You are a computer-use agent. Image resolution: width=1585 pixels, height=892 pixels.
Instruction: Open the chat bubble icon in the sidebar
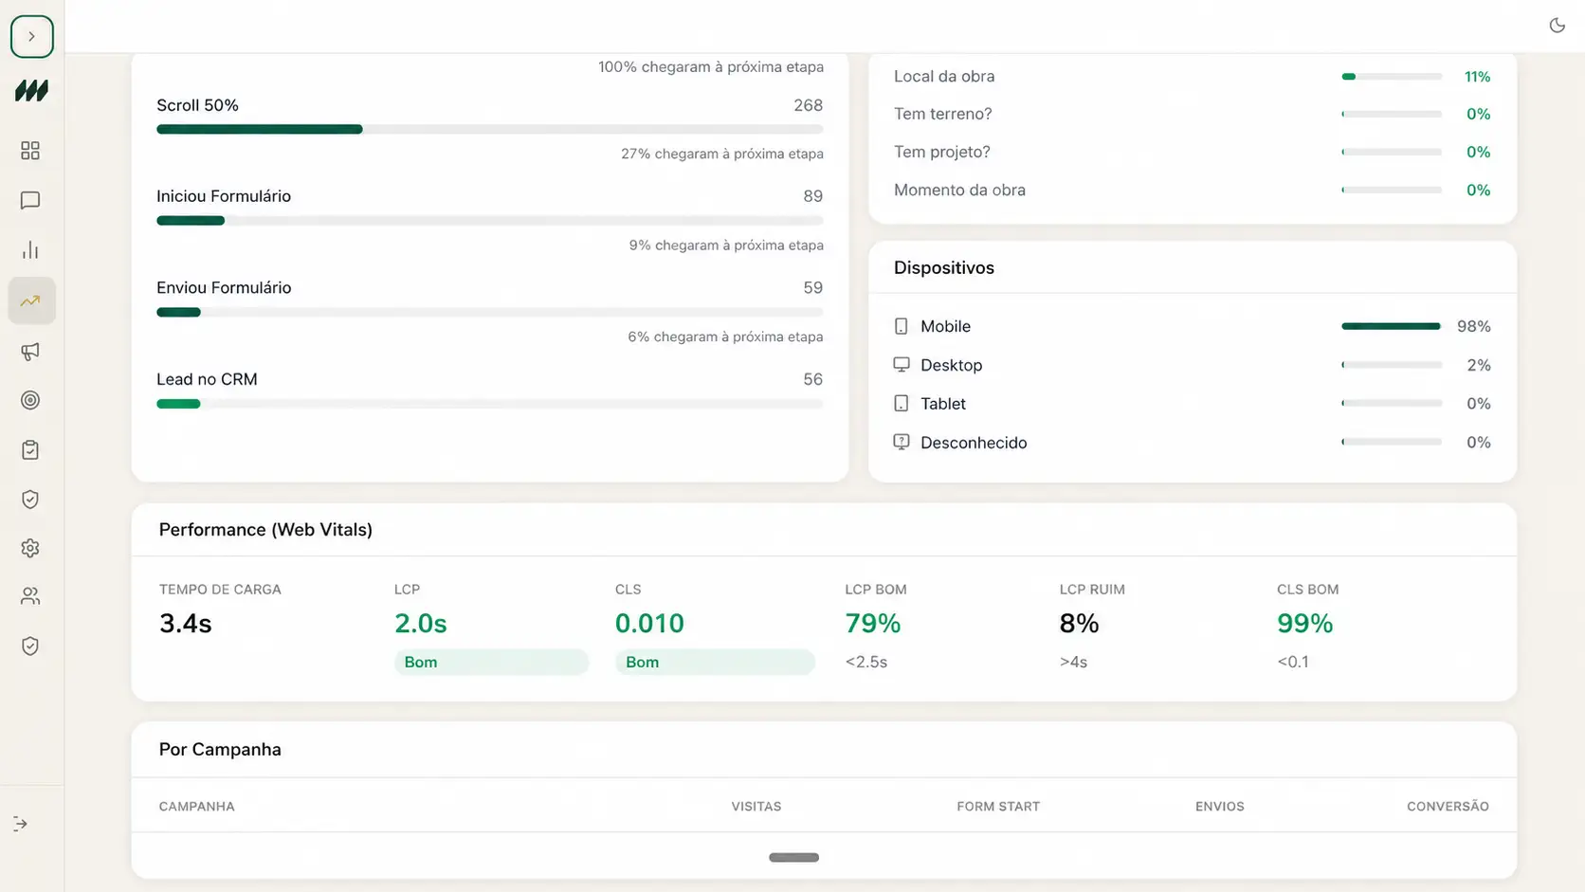[x=30, y=200]
